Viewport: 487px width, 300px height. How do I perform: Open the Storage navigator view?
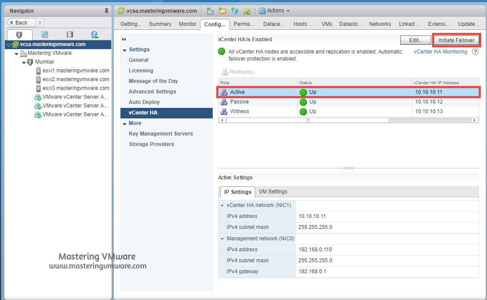(70, 34)
